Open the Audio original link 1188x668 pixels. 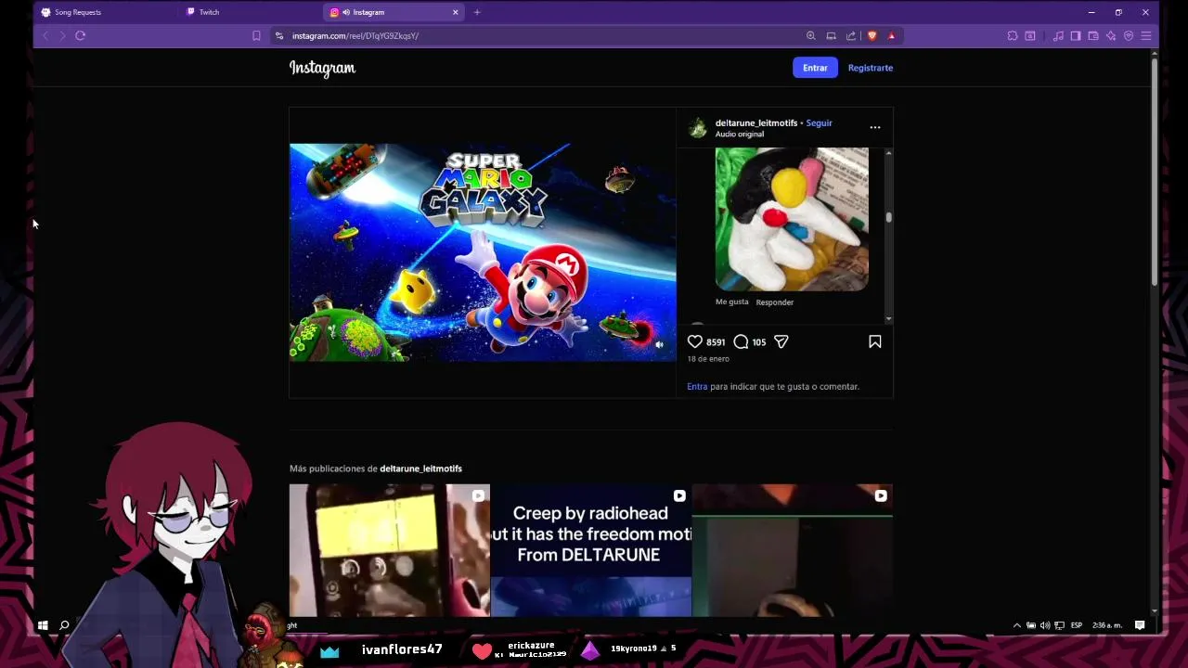click(x=740, y=134)
